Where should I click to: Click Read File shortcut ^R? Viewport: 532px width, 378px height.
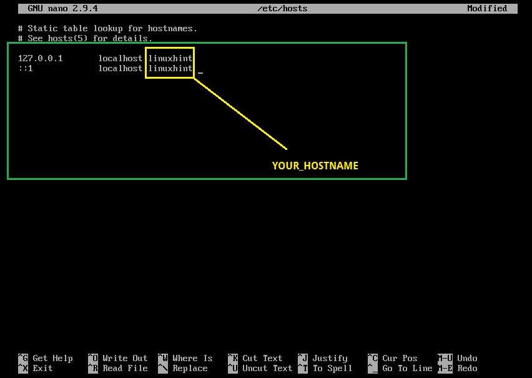[x=124, y=368]
